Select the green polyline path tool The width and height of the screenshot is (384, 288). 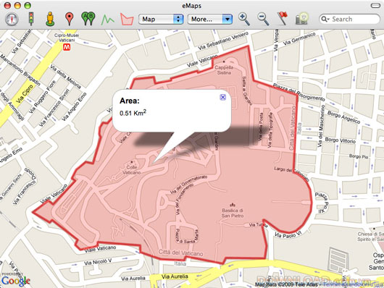tap(107, 20)
